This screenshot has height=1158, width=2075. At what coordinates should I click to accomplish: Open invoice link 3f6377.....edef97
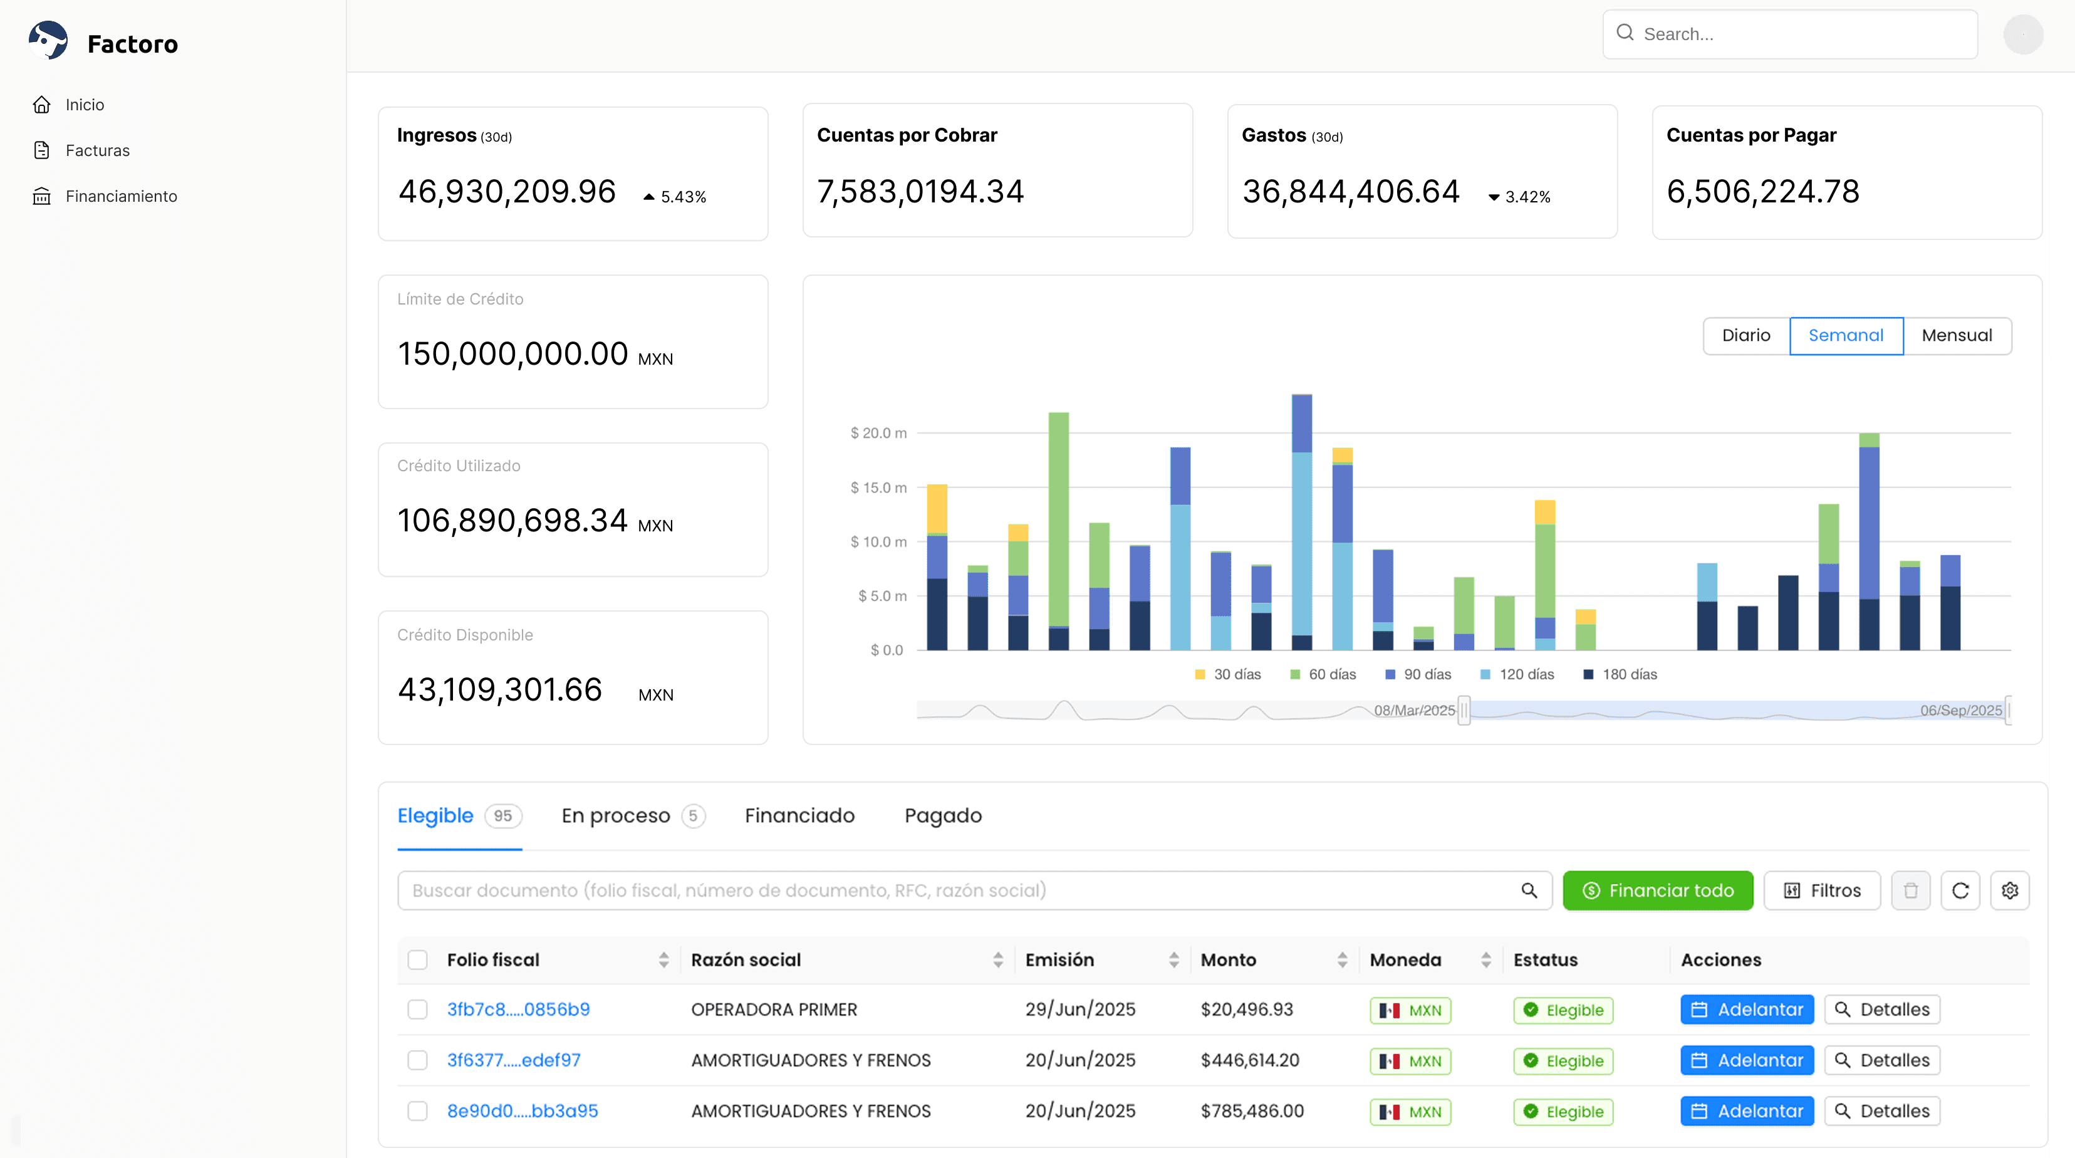point(513,1060)
